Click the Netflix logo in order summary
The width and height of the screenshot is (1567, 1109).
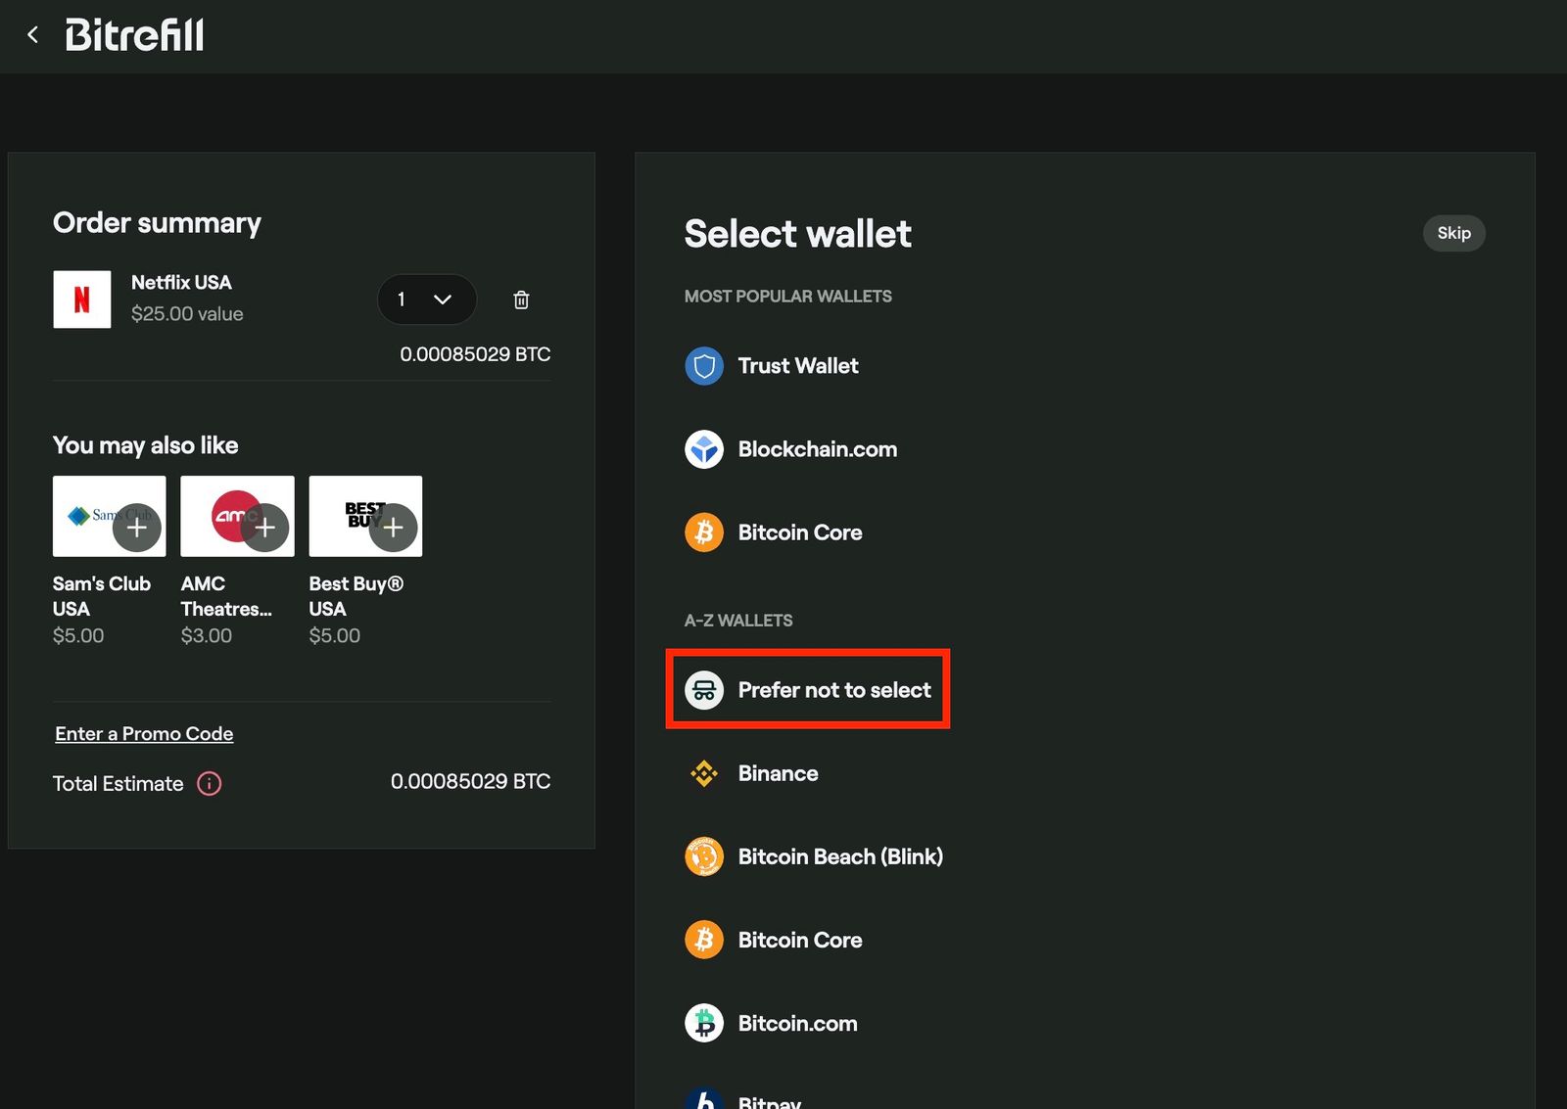(81, 299)
